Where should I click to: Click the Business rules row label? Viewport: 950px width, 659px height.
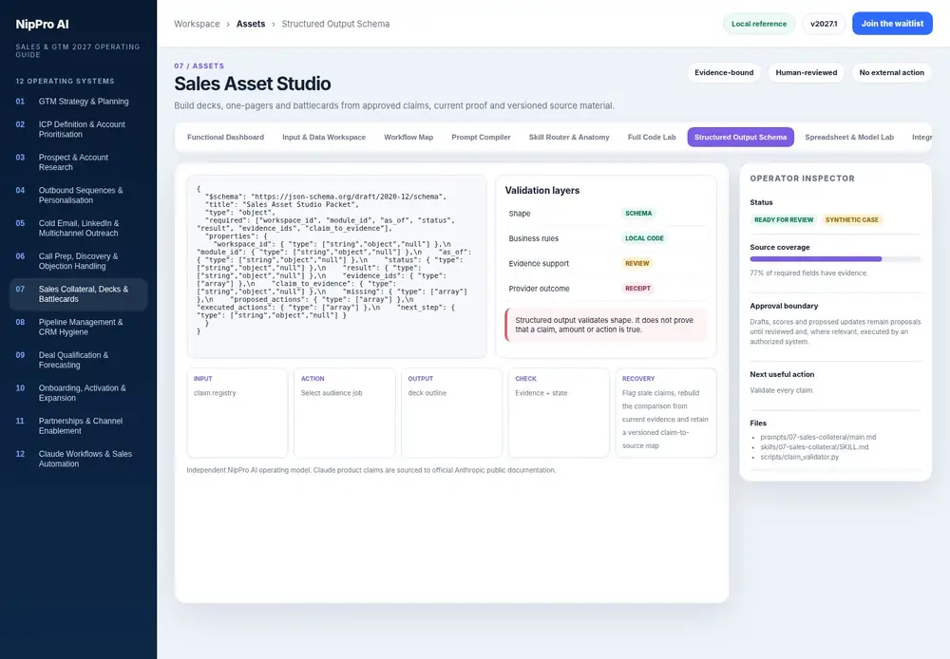[533, 238]
